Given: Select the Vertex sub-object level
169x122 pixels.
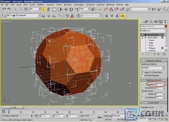Looking at the screenshot, I should point(151,40).
